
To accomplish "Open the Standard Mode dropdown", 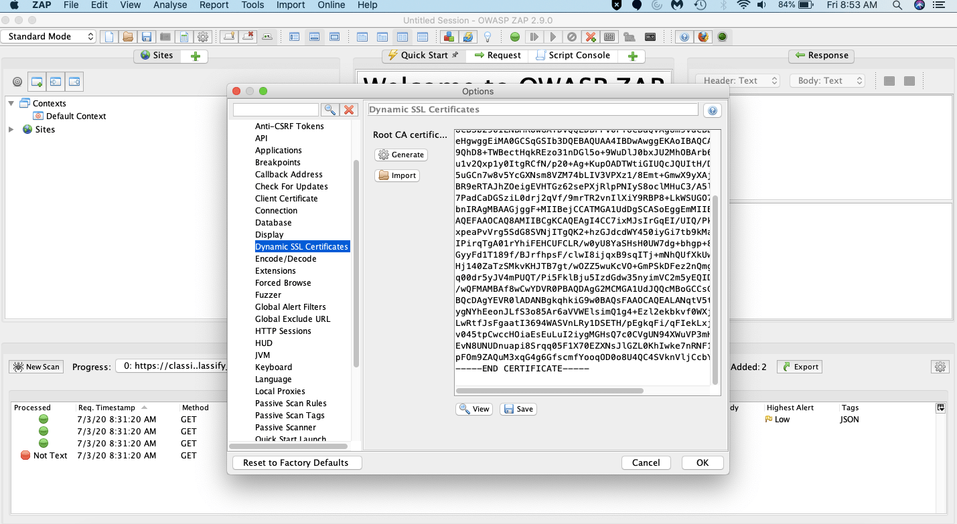I will pos(49,37).
